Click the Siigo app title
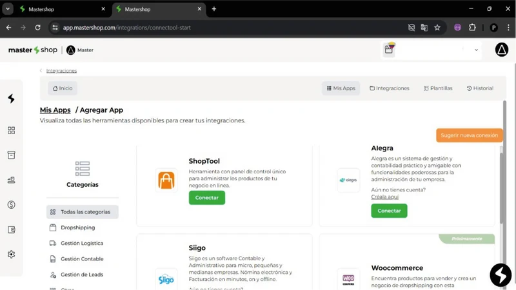Screen dimensions: 516x290 tap(197, 248)
